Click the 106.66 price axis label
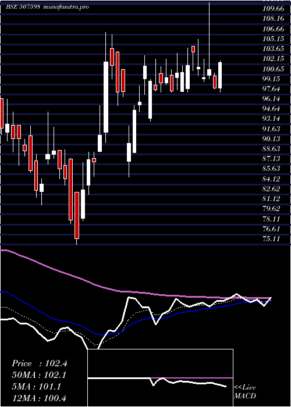This screenshot has height=407, width=291. point(273,29)
